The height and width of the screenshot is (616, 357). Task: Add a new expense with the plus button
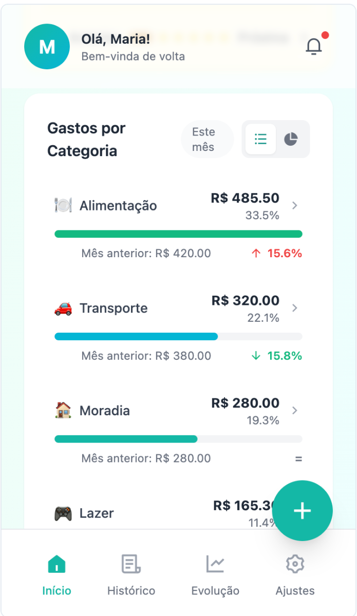click(x=303, y=510)
